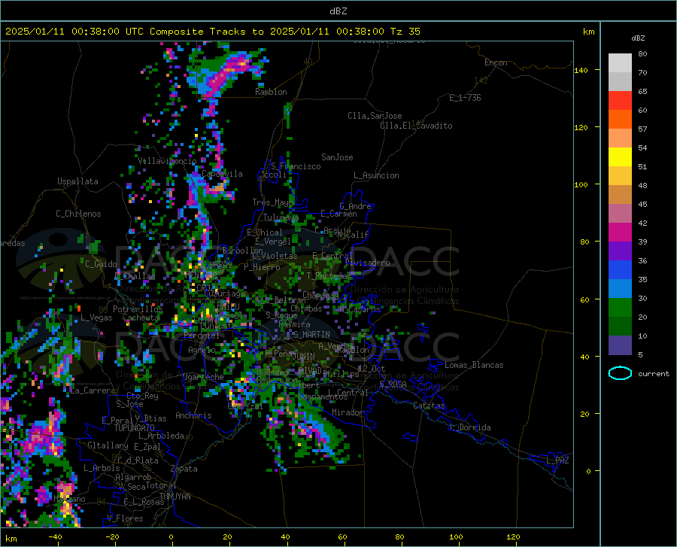Click the Encon label in the northeast
Image resolution: width=677 pixels, height=547 pixels.
[x=496, y=63]
